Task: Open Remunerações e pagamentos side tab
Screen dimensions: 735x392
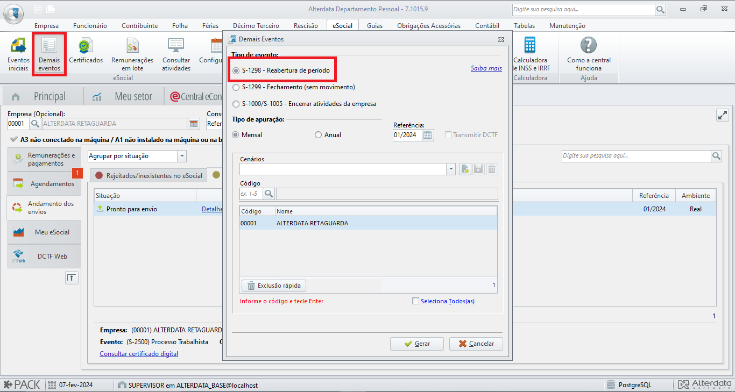Action: pyautogui.click(x=45, y=159)
